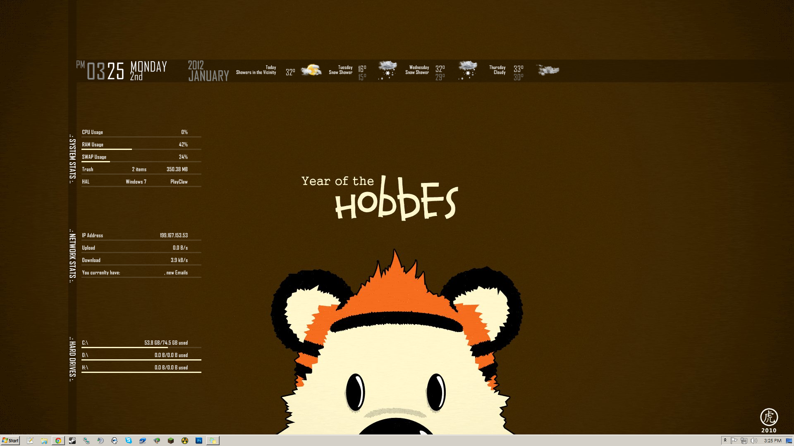The height and width of the screenshot is (446, 794).
Task: Open Photoshop from the taskbar
Action: pyautogui.click(x=199, y=441)
